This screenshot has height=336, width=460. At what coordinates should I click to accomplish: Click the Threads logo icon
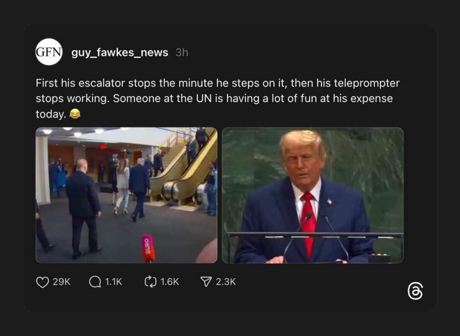click(x=415, y=291)
